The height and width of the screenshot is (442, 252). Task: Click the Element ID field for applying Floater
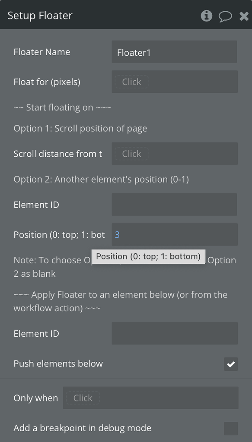[x=174, y=333]
